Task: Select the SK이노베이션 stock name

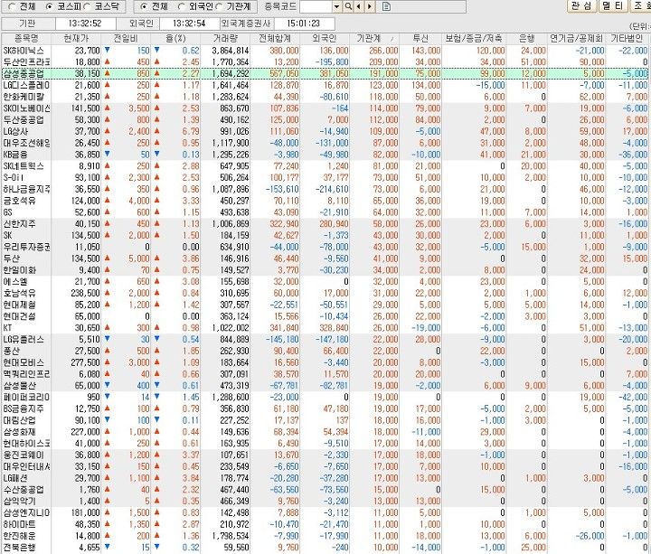Action: (x=26, y=108)
